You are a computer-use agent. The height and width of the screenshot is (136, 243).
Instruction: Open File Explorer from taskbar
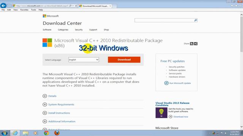pyautogui.click(x=25, y=133)
